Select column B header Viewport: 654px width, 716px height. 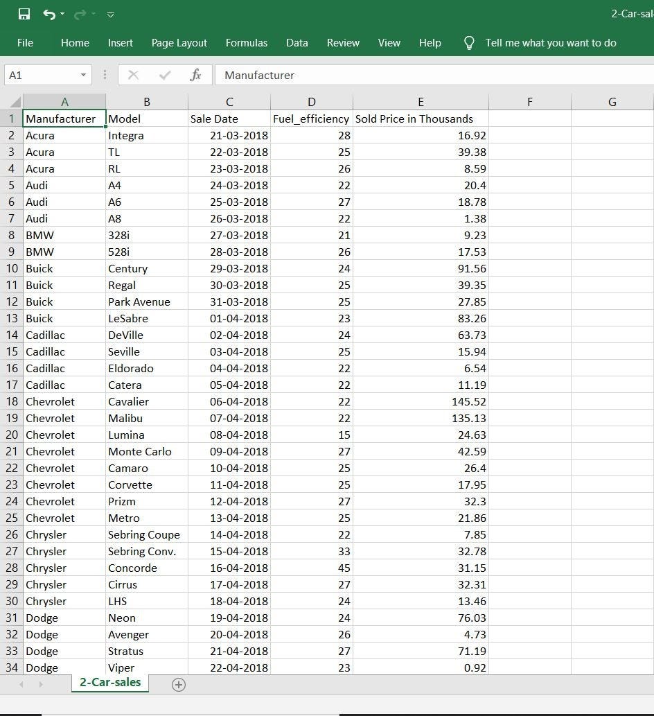click(146, 101)
